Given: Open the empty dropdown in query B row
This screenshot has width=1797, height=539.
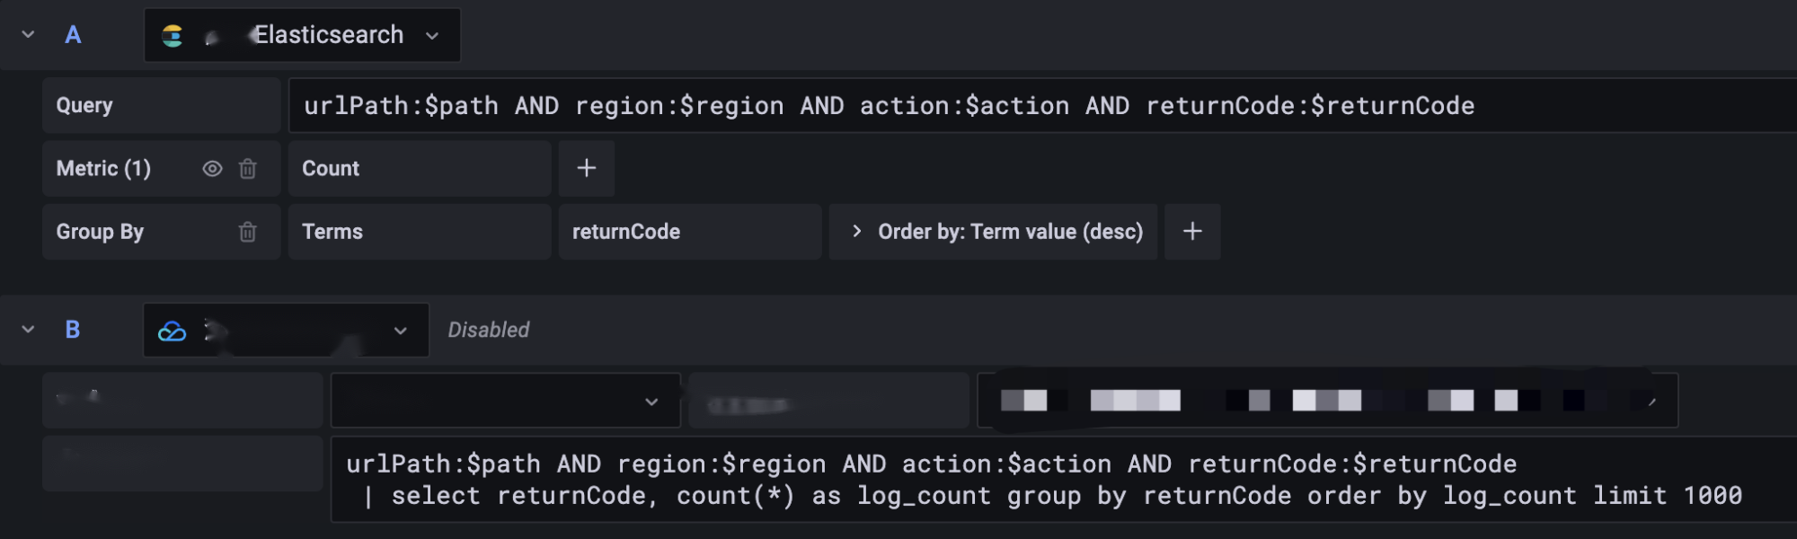Looking at the screenshot, I should [505, 402].
